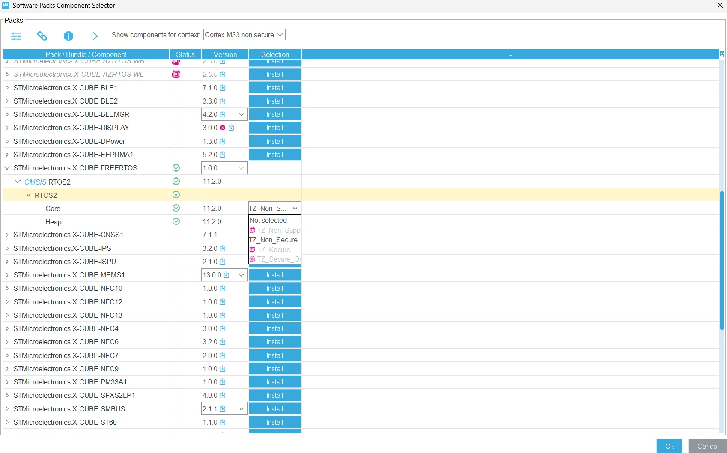Screen dimensions: 727x453
Task: Click download icon beside X-CUBE-BLE1 version 7.1.0
Action: pyautogui.click(x=223, y=88)
